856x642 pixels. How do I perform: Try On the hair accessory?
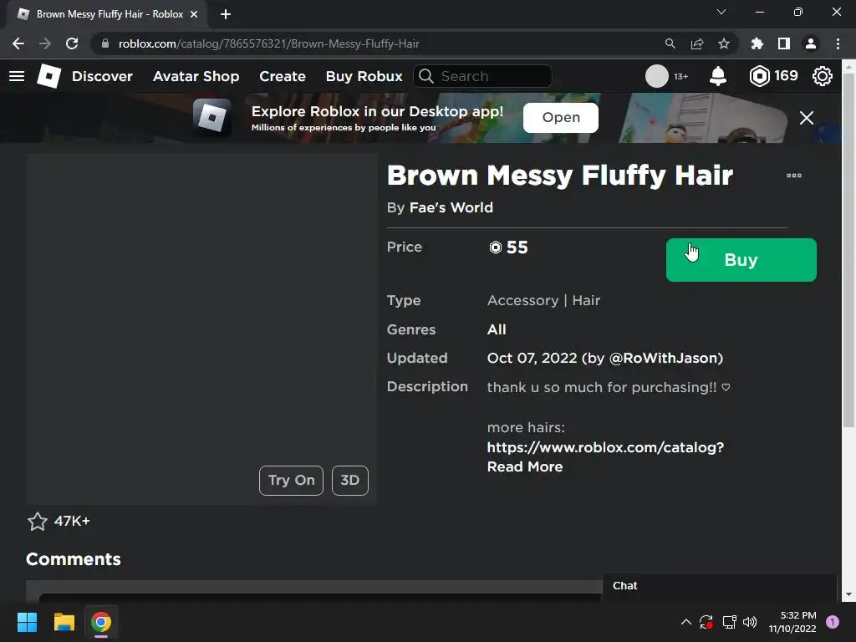pos(291,481)
